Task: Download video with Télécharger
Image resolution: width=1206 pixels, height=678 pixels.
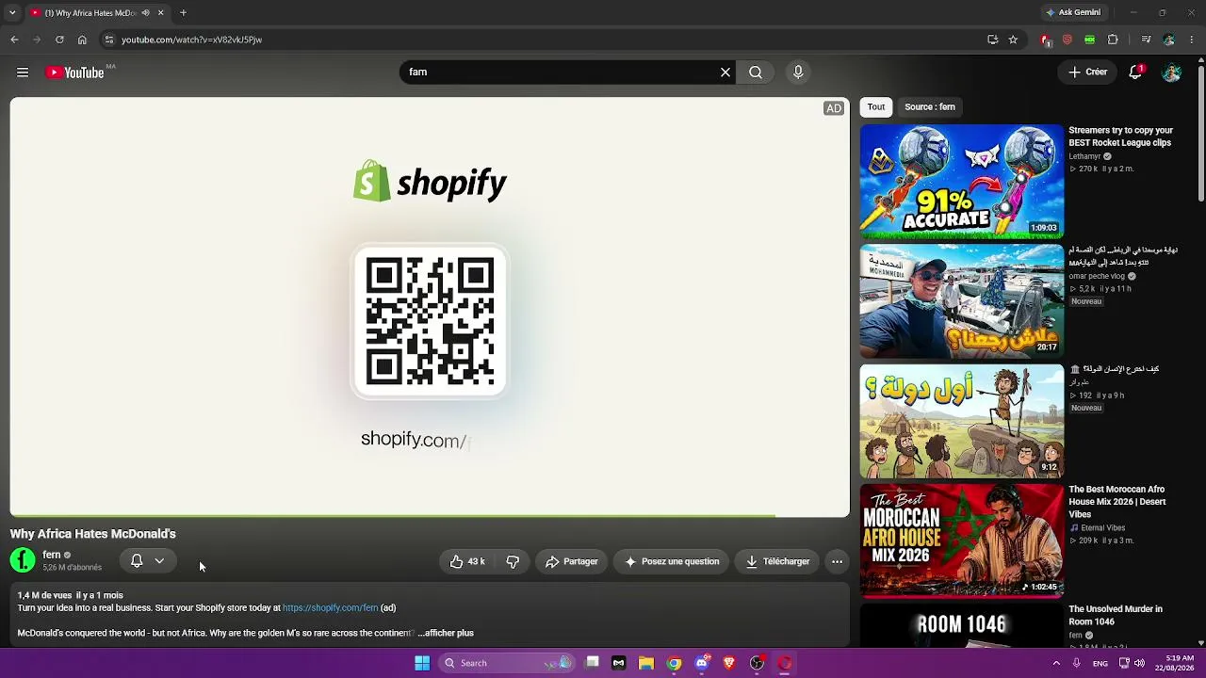Action: 777,561
